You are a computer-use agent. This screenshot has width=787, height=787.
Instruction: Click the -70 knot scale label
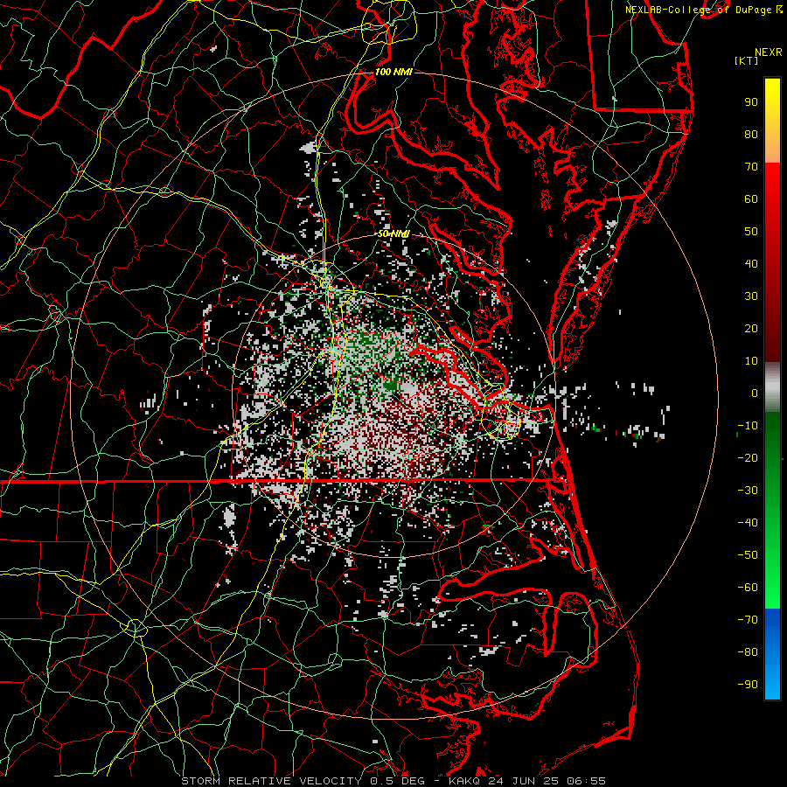[748, 620]
